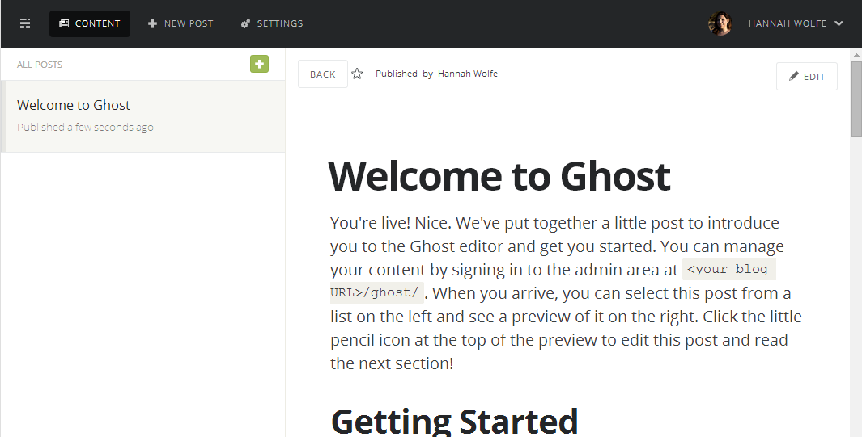Click the gears icon beside Settings
862x437 pixels.
[x=245, y=23]
